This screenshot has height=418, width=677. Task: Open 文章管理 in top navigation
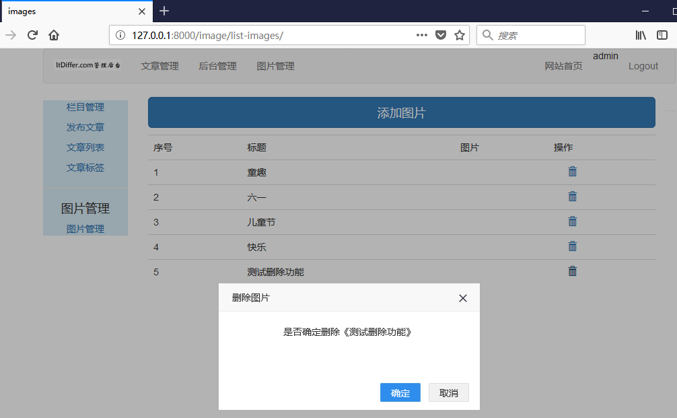tap(159, 66)
